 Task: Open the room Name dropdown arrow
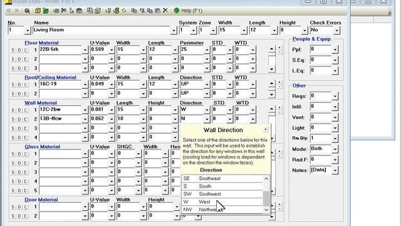pyautogui.click(x=174, y=30)
